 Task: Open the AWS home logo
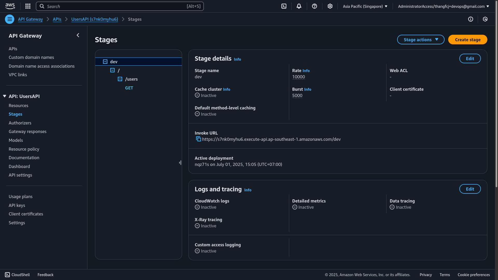pyautogui.click(x=10, y=6)
